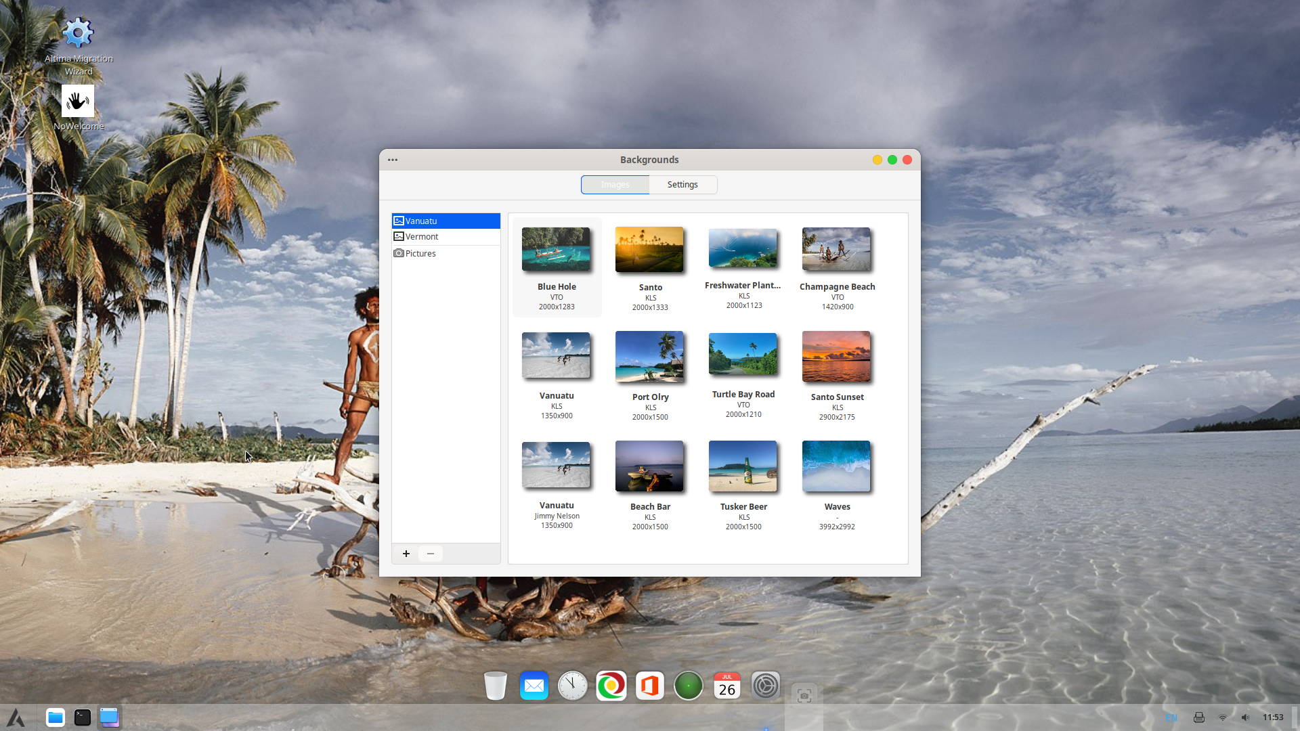1300x731 pixels.
Task: Open the three-dot window menu
Action: pos(393,160)
